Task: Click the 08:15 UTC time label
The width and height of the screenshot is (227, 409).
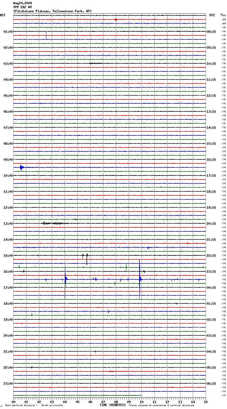Action: pyautogui.click(x=211, y=32)
